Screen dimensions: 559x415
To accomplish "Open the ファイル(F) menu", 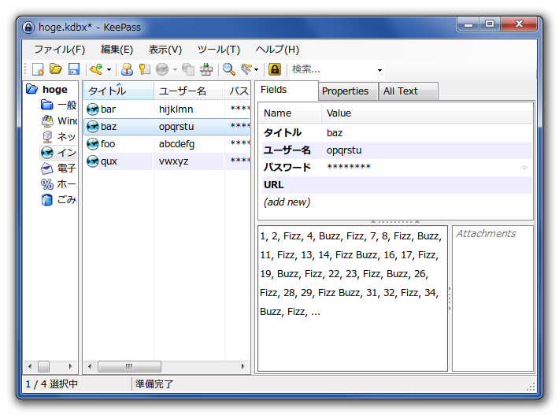I will click(60, 49).
